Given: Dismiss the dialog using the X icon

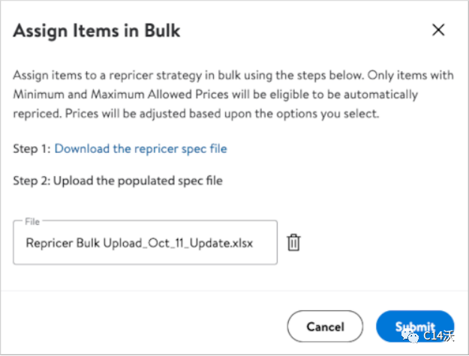Looking at the screenshot, I should (439, 31).
